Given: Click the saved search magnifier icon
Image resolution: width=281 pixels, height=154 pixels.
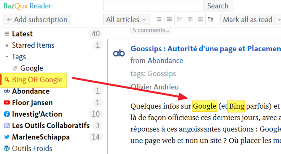Looking at the screenshot, I should (x=7, y=80).
